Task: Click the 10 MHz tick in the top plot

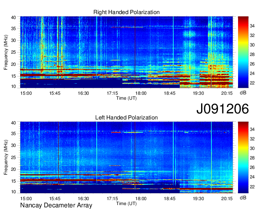Action: pyautogui.click(x=13, y=86)
